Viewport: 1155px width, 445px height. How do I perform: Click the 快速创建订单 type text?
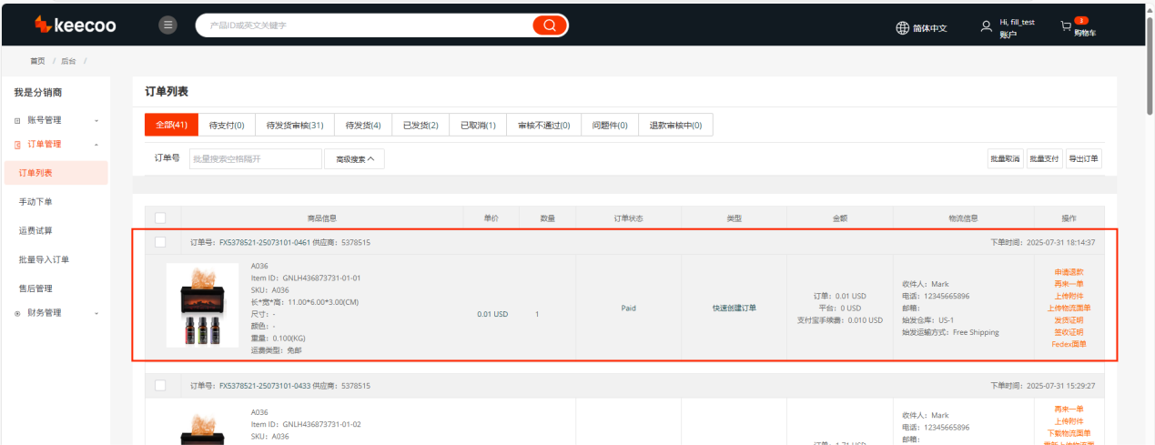(734, 308)
